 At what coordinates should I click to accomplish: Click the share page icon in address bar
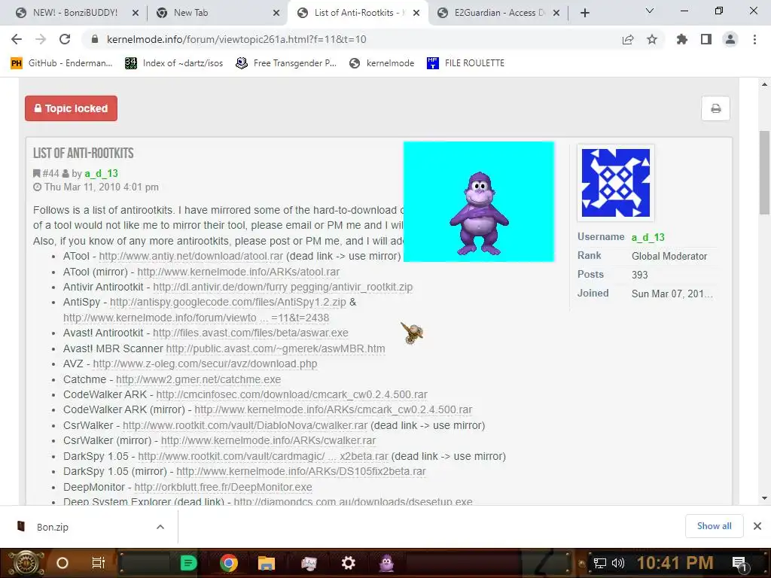coord(628,40)
